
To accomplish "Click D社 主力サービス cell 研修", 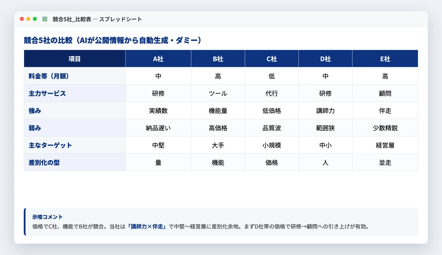I will tap(326, 93).
